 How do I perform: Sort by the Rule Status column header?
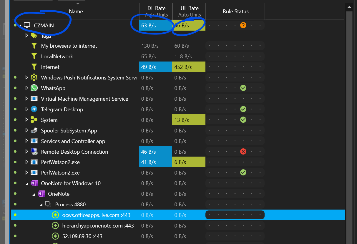[235, 11]
